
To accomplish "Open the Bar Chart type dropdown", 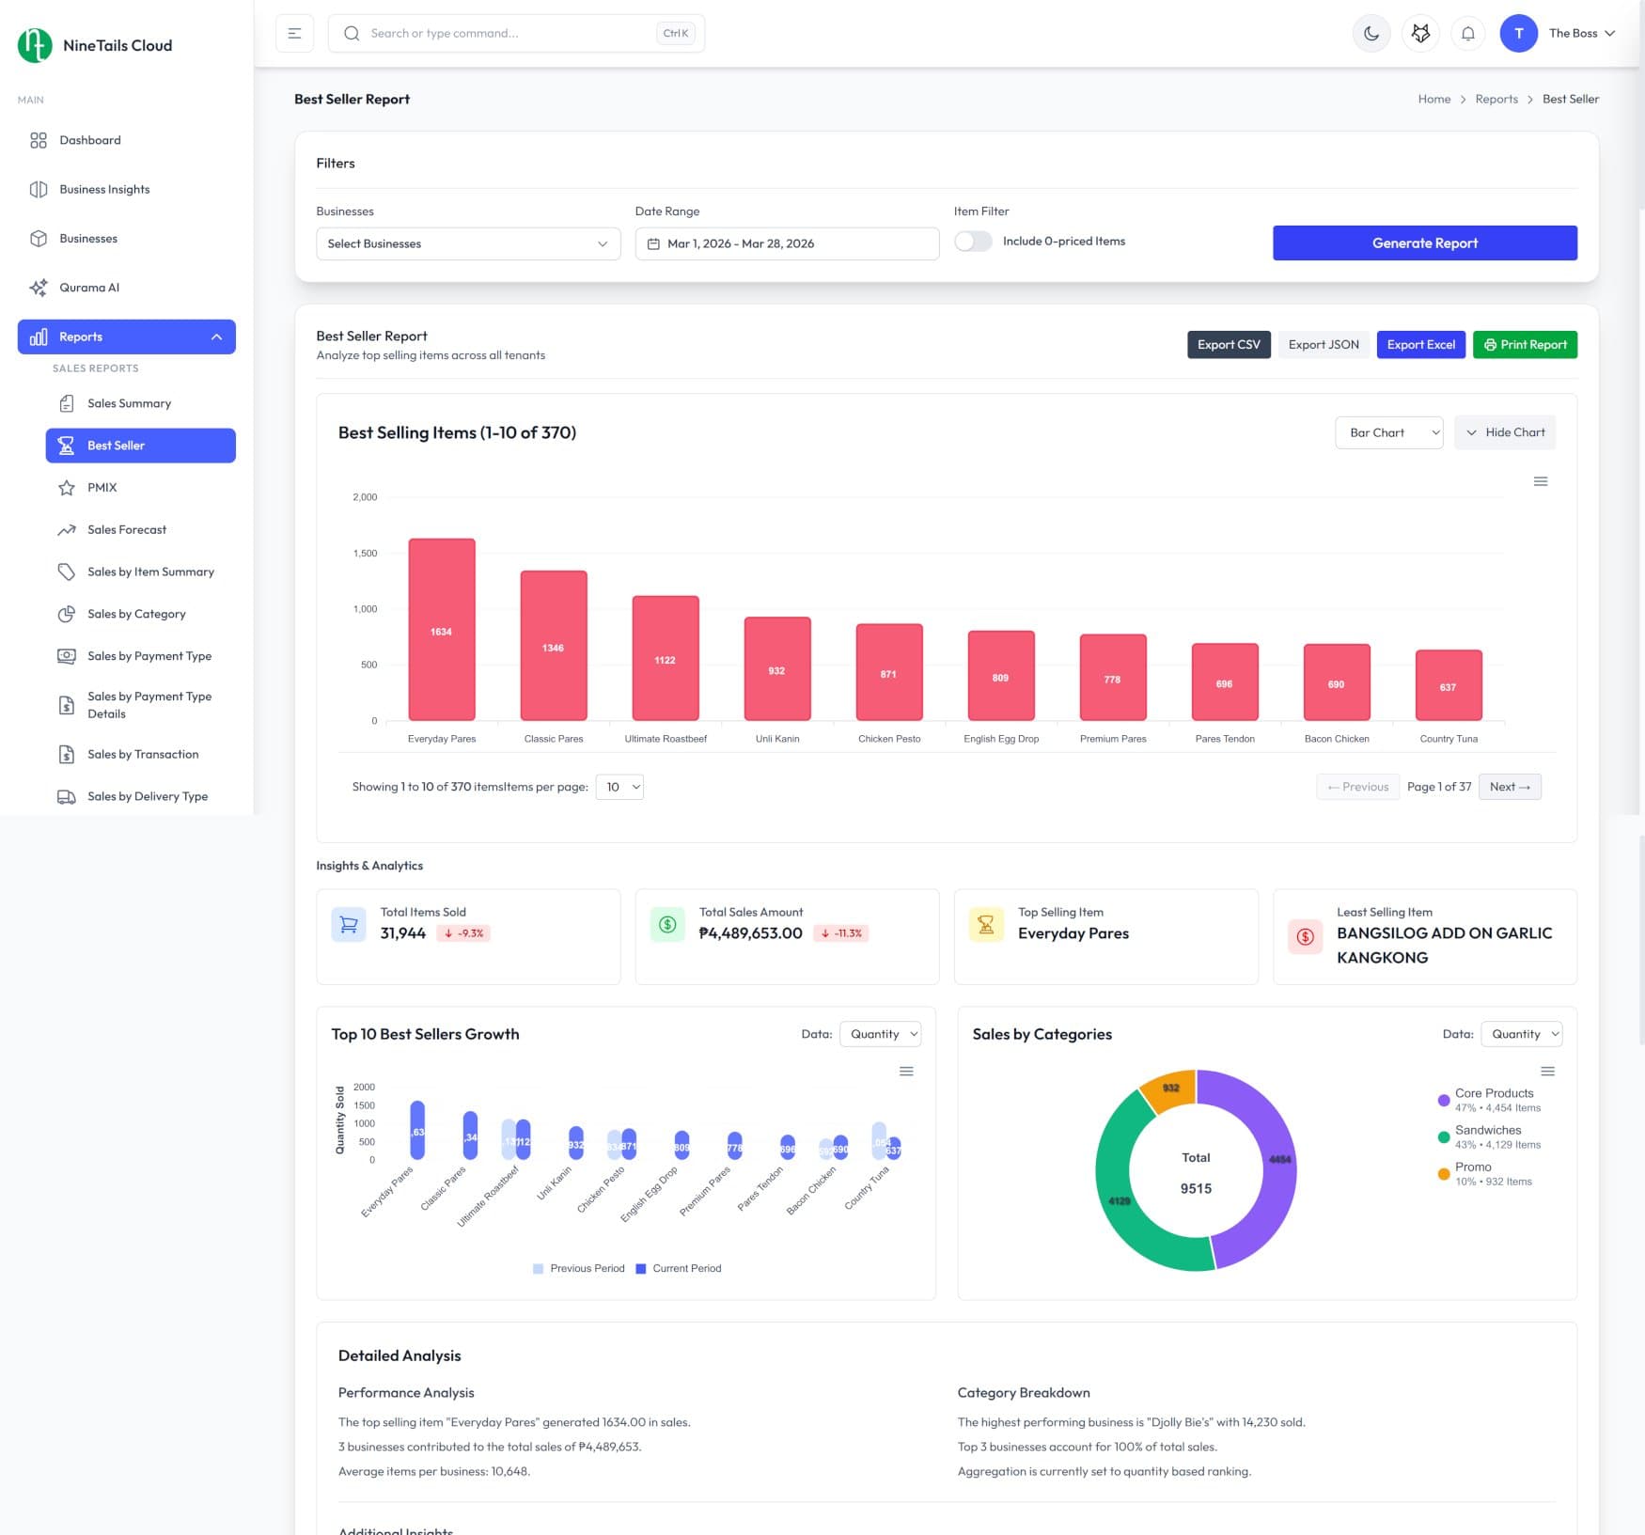I will point(1388,432).
